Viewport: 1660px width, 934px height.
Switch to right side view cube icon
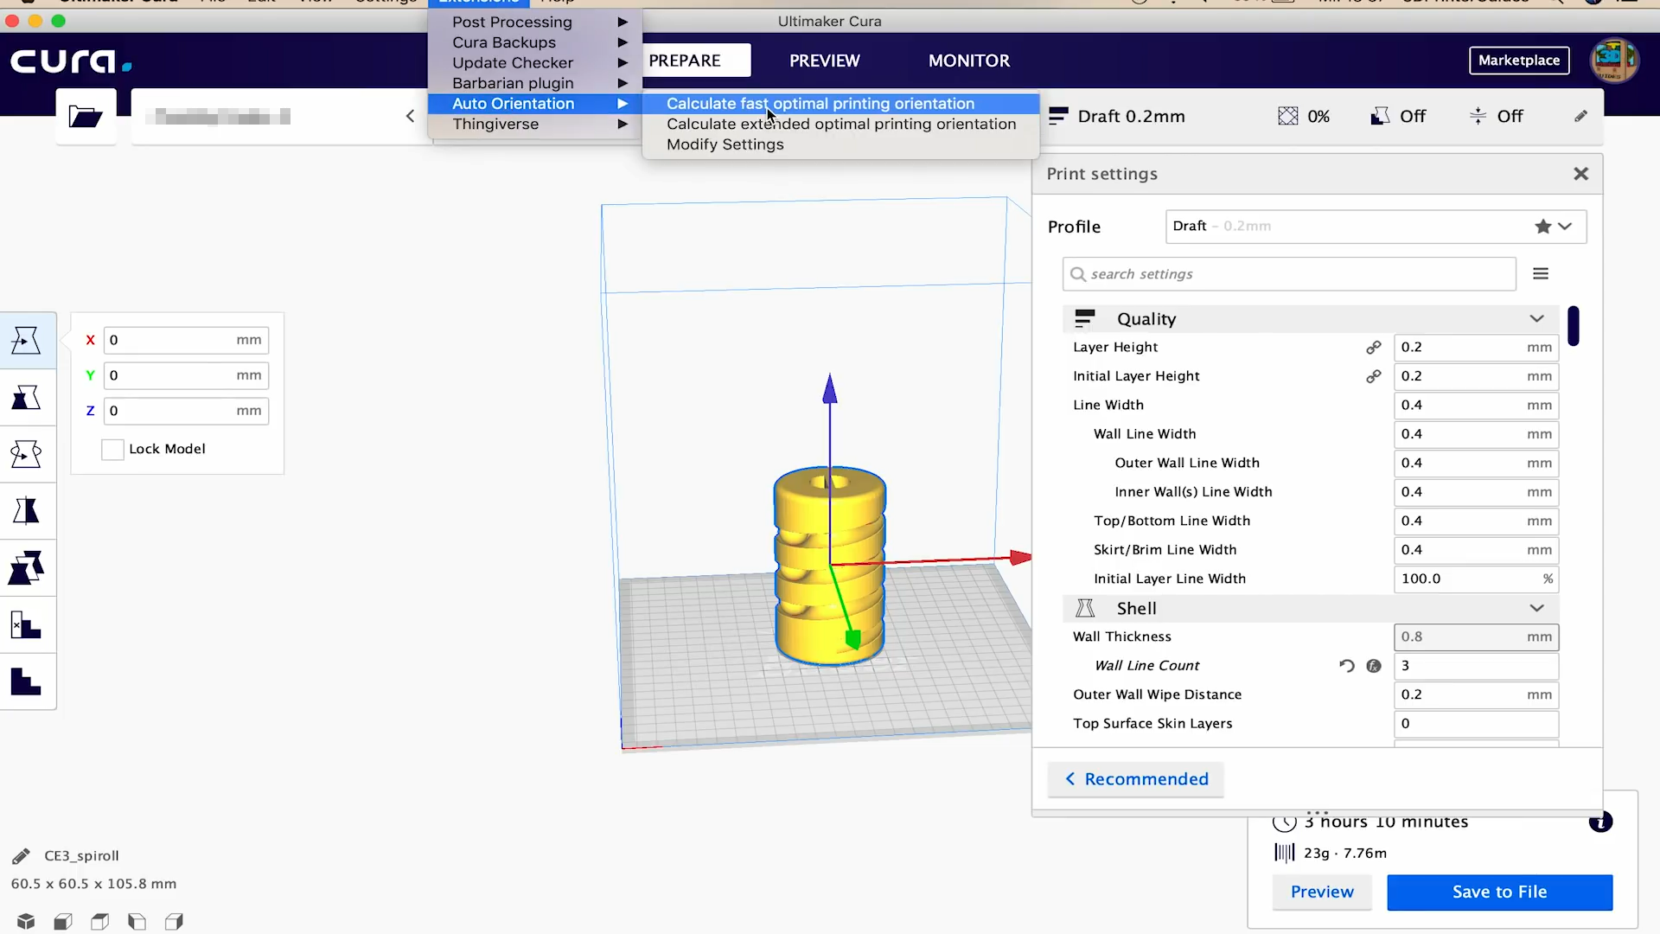[x=175, y=921]
